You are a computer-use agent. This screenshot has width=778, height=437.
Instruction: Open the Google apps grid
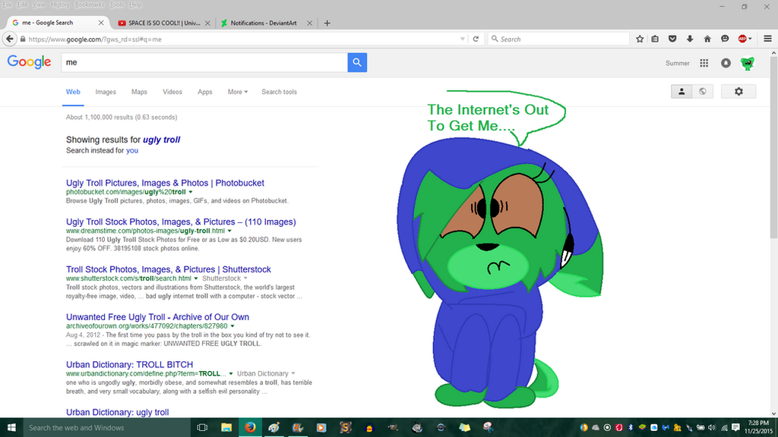pyautogui.click(x=704, y=63)
